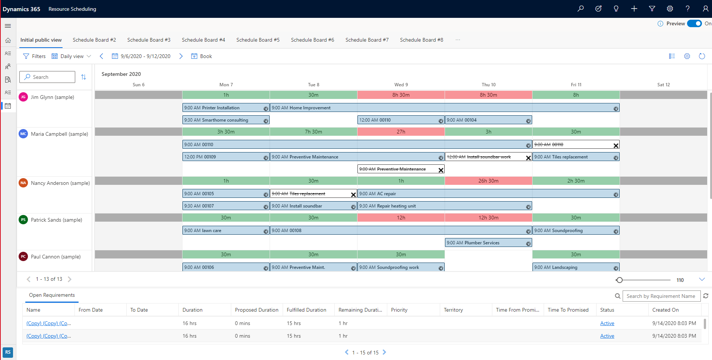Select the Open Requirements tab

[x=52, y=295]
